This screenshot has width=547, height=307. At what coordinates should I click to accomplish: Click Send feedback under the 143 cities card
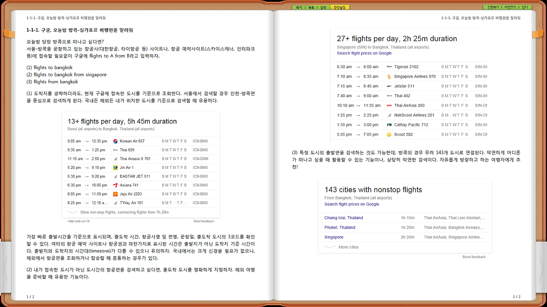pyautogui.click(x=474, y=257)
